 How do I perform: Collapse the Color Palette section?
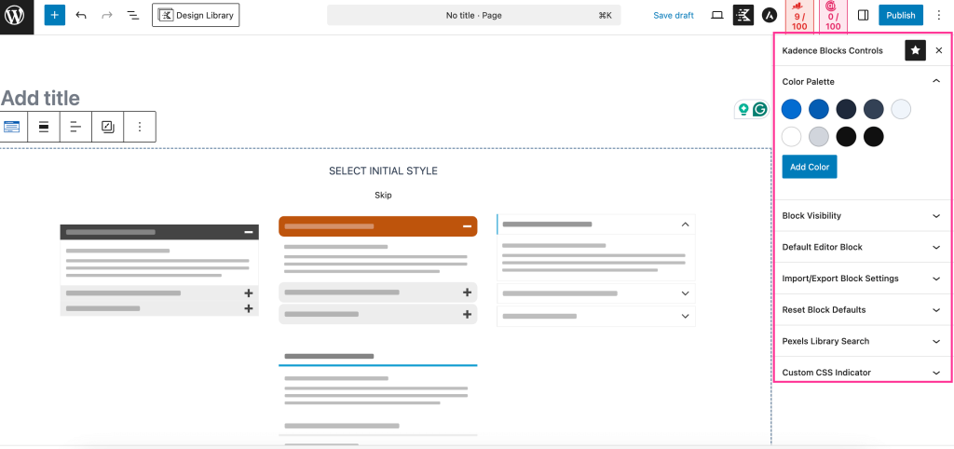pyautogui.click(x=936, y=82)
